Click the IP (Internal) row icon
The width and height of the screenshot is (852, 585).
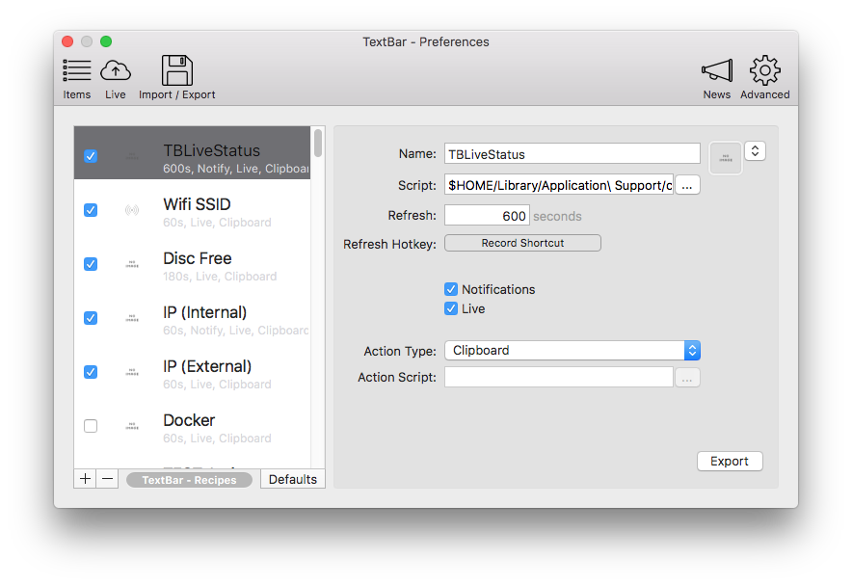[x=132, y=318]
